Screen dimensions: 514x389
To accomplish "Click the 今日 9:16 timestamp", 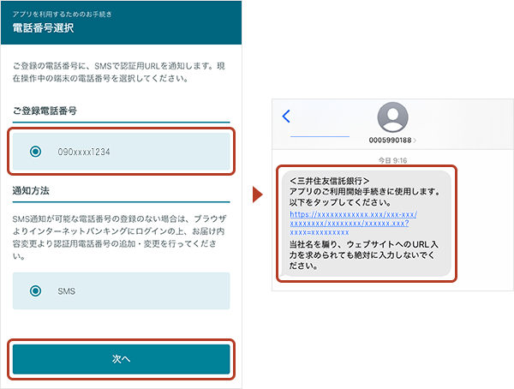I will 392,160.
